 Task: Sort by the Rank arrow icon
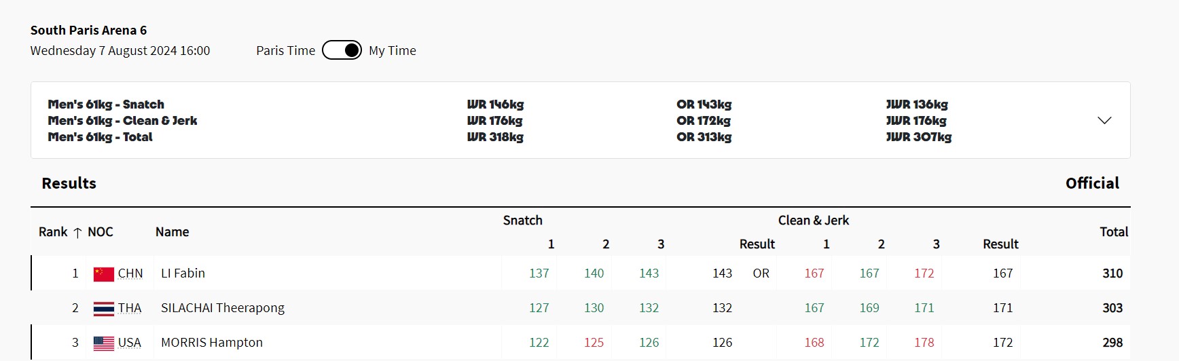[x=77, y=233]
